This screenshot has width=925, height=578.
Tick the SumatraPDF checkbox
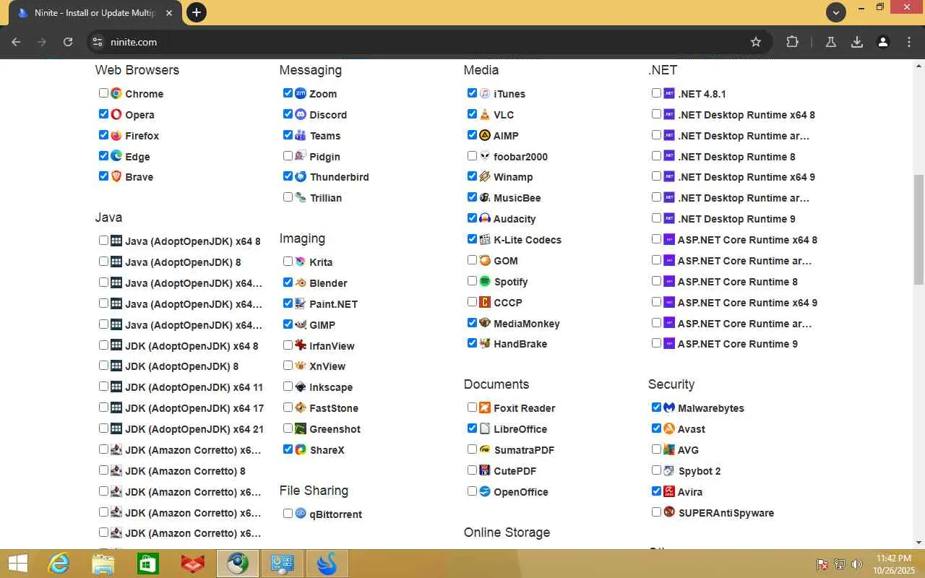click(472, 449)
